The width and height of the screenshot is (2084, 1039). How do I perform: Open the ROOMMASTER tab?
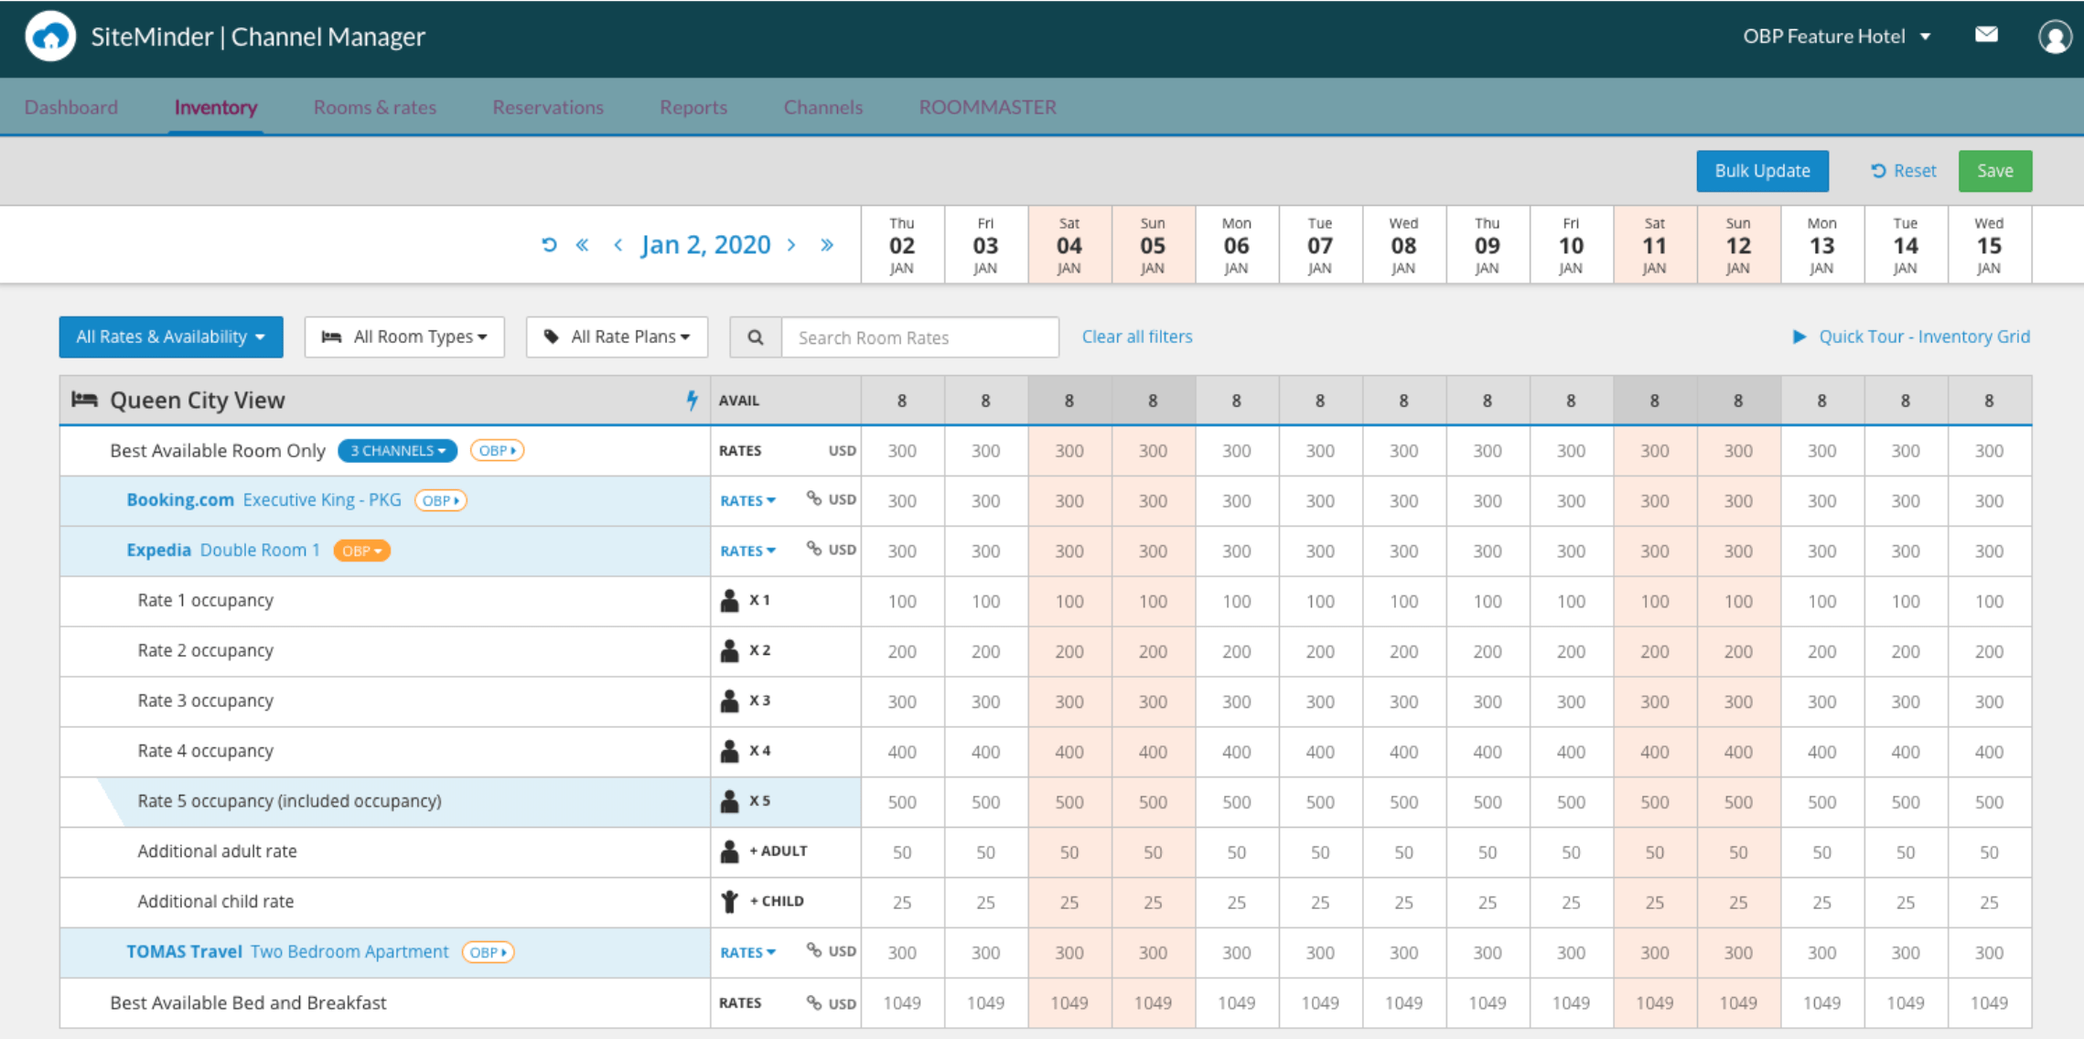tap(988, 107)
